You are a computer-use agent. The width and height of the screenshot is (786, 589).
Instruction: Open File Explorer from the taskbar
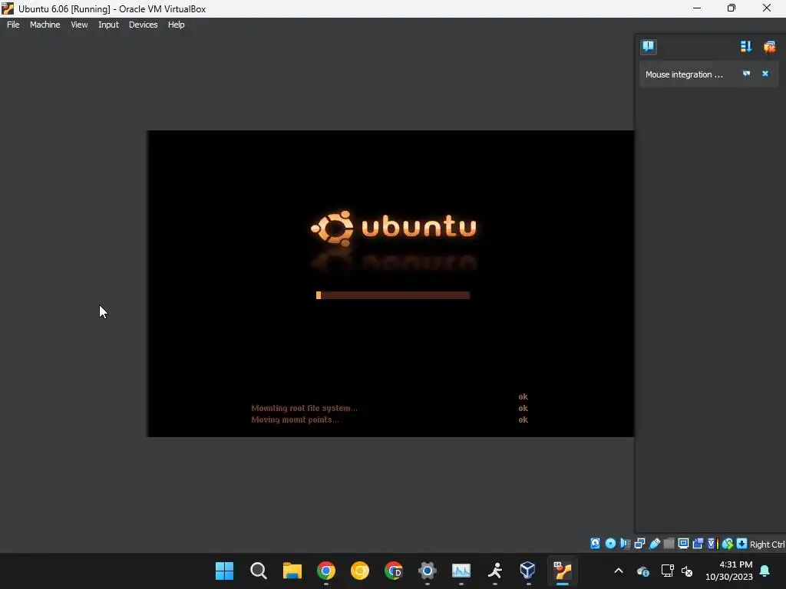click(x=292, y=571)
